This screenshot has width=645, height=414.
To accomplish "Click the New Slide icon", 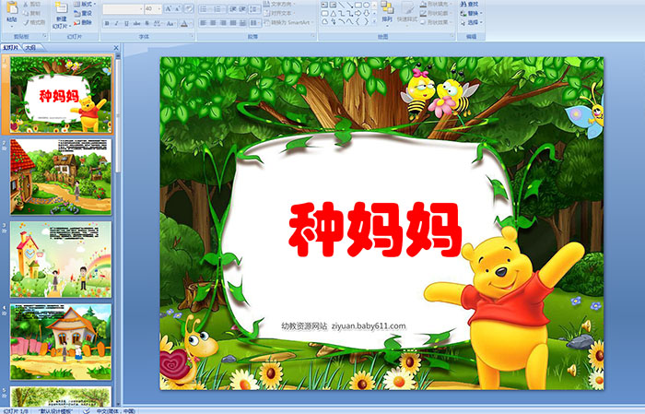I will tap(61, 9).
